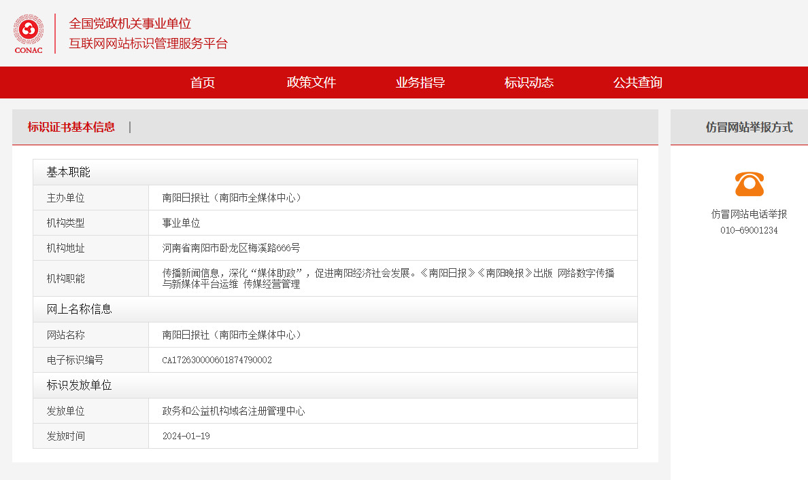
Task: Click the 网站名称 value 南阳日报社
Action: pyautogui.click(x=231, y=335)
